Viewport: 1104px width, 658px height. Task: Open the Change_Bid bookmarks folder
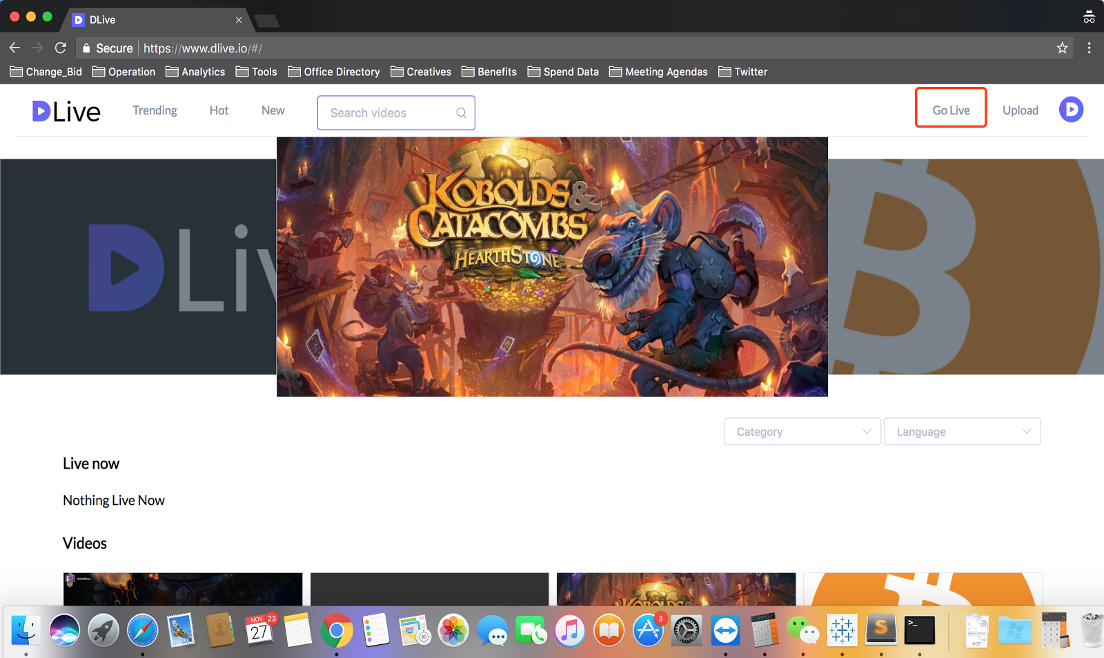(46, 72)
